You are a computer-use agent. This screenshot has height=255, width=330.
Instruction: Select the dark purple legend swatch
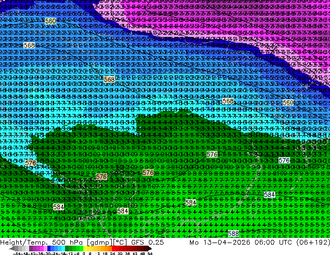(31, 249)
